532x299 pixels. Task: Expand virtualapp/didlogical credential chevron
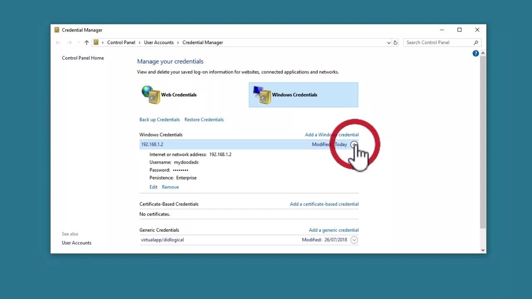coord(354,240)
